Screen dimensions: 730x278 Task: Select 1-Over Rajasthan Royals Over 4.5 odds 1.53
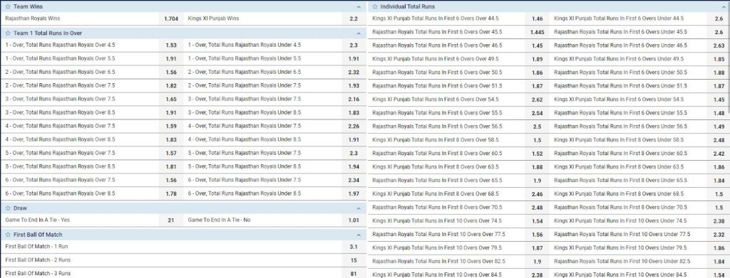point(171,46)
